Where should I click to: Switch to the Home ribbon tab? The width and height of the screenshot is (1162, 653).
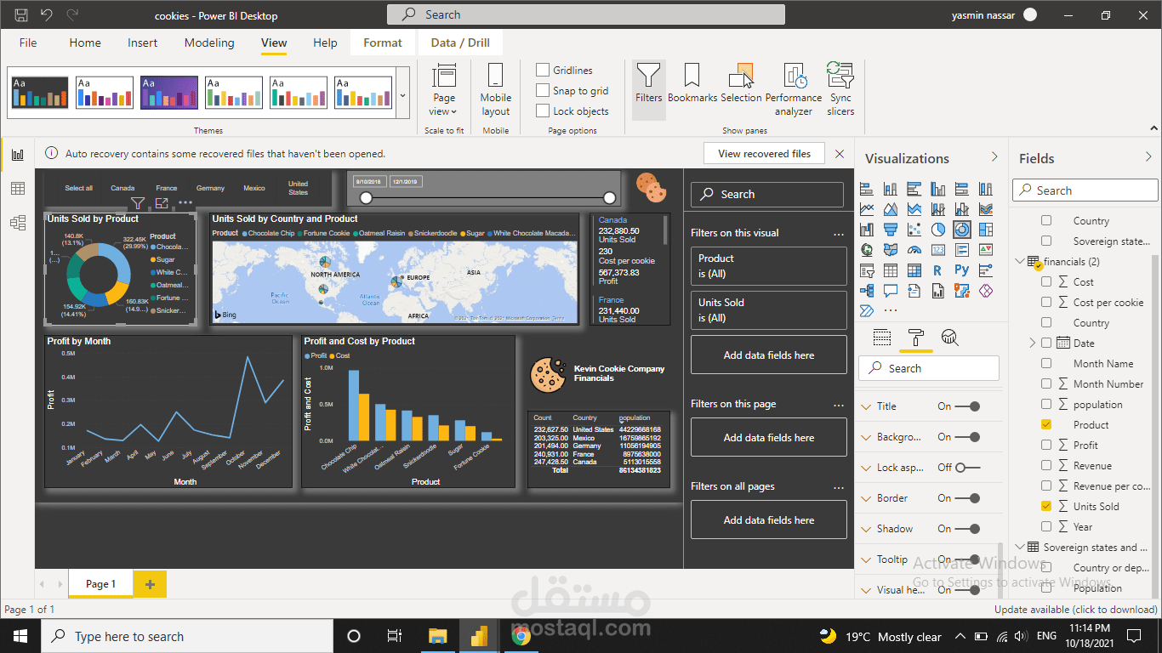click(x=85, y=43)
